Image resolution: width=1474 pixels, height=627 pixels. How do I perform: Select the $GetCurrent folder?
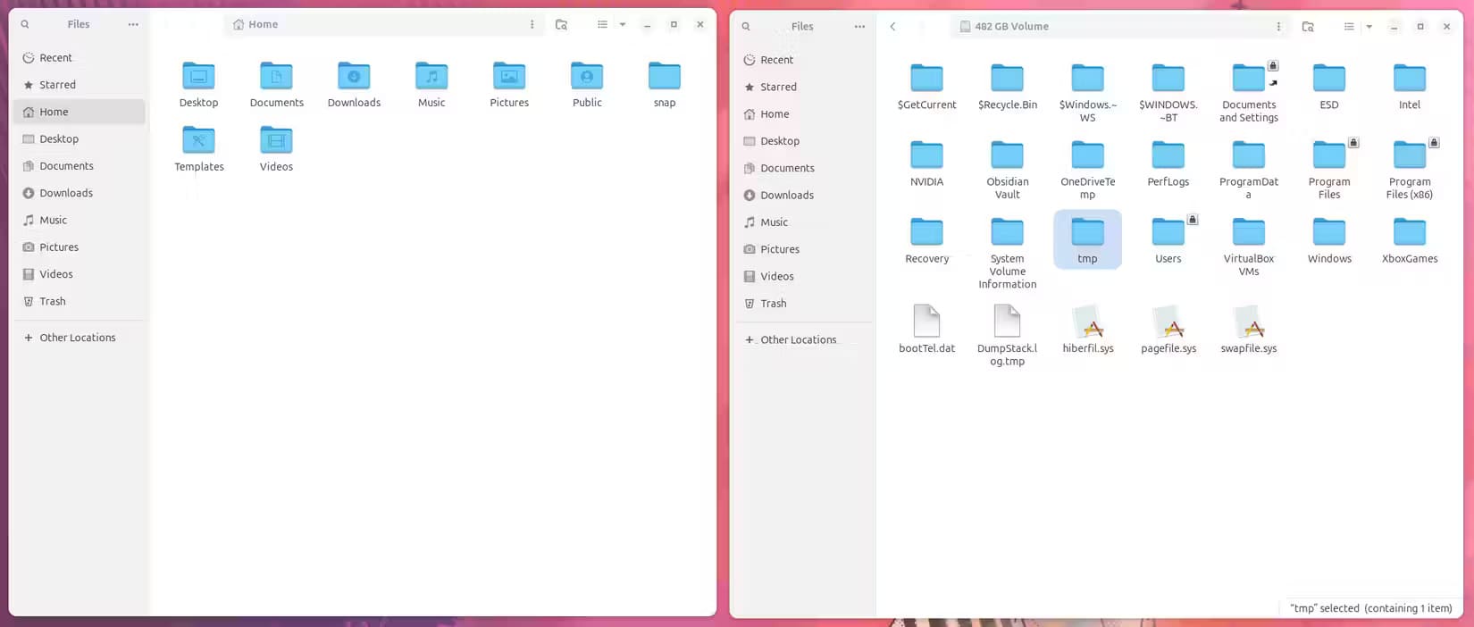[x=926, y=88]
